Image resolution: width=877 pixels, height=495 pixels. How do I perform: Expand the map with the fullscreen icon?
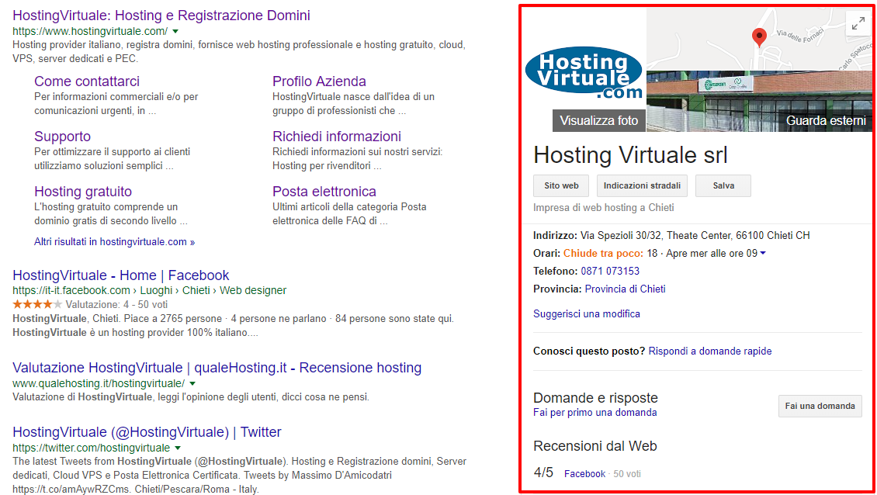(858, 24)
